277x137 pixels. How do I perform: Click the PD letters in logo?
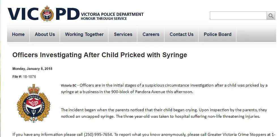coord(67,14)
